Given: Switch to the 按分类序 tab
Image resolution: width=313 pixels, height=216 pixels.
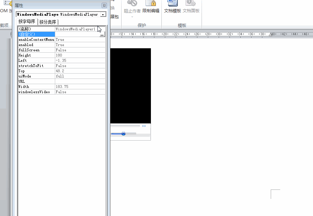Looking at the screenshot, I should (x=48, y=22).
